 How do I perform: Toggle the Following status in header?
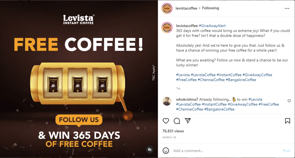210,8
